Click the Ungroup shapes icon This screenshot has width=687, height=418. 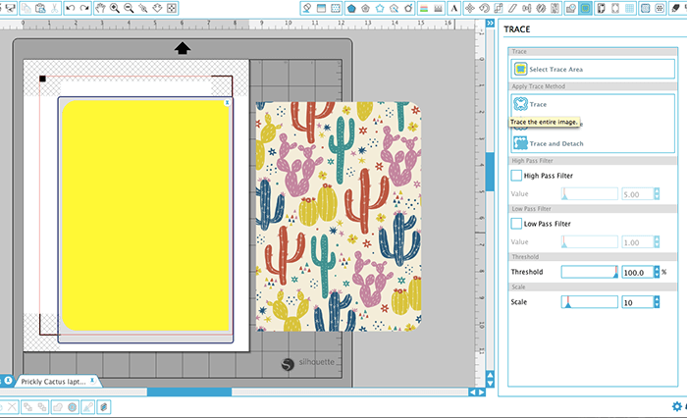pyautogui.click(x=42, y=407)
